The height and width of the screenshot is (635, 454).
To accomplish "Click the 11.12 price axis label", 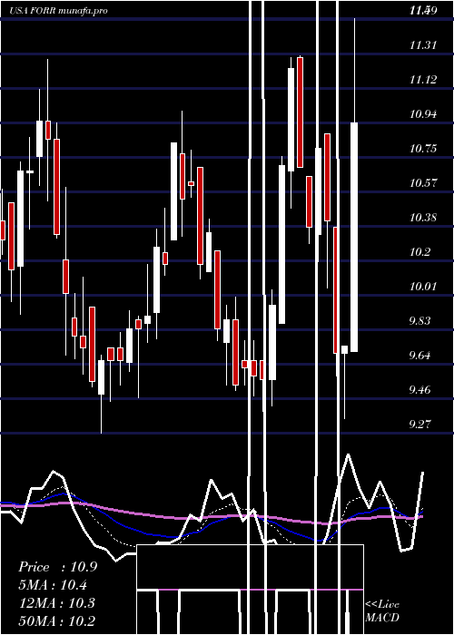I will coord(423,80).
